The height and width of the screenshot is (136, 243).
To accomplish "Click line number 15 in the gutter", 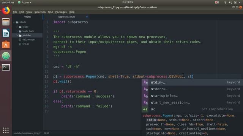I will coord(46,91).
